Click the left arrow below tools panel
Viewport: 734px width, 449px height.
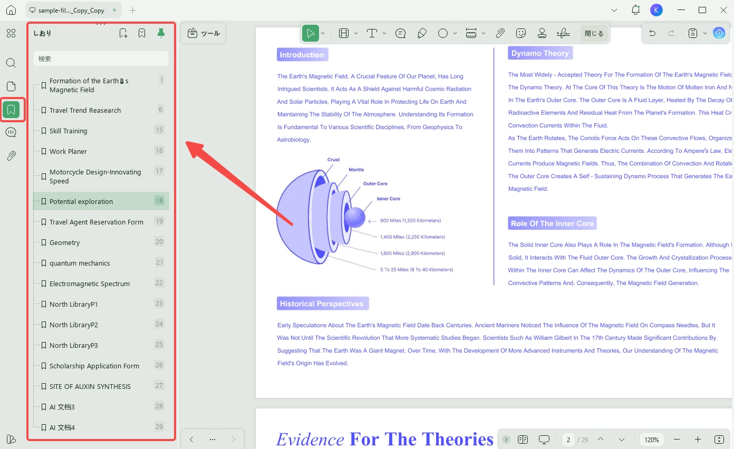(x=191, y=440)
